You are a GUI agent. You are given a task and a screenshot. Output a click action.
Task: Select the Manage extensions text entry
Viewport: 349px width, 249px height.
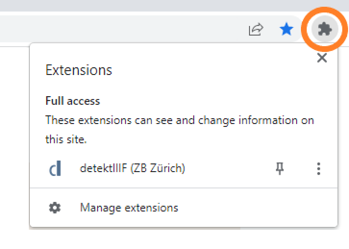129,208
